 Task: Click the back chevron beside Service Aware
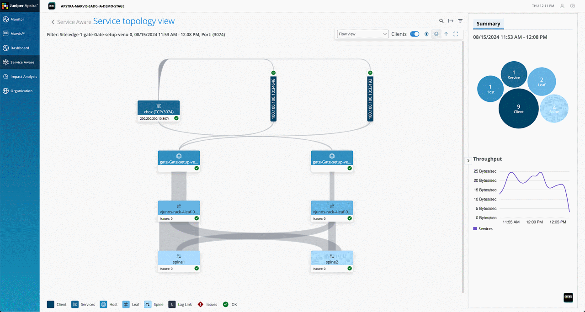click(x=53, y=21)
